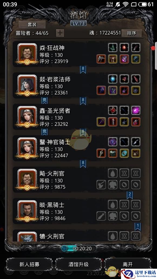Click the 00:20:20 timer progress bar
Viewport: 157px width, 279px height.
tap(78, 248)
